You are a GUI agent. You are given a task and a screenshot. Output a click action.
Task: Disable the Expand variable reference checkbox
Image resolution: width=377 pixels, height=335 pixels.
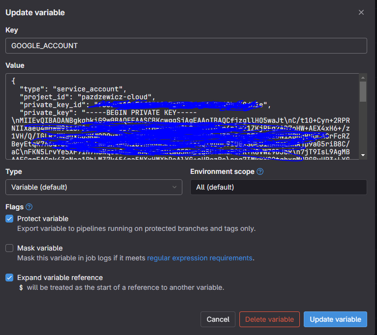click(9, 278)
